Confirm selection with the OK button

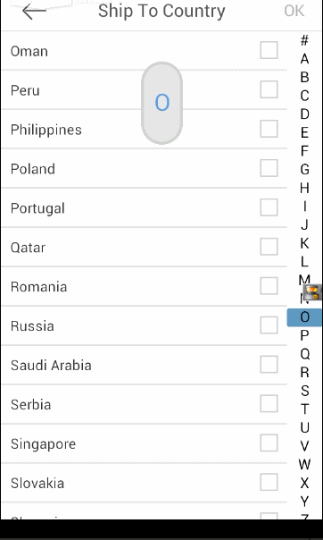click(x=294, y=11)
